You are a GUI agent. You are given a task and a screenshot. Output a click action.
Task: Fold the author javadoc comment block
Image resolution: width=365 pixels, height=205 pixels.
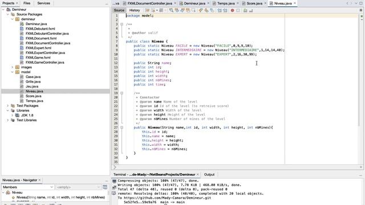coord(121,24)
